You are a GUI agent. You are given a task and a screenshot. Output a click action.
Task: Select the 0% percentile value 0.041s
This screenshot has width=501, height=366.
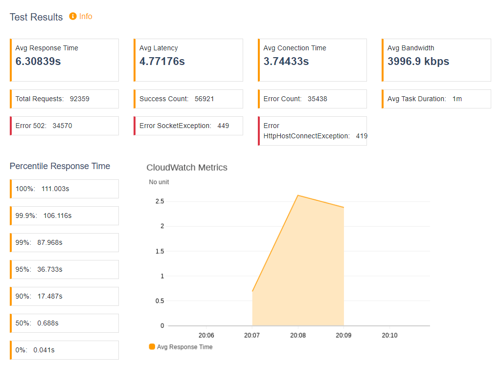(x=44, y=350)
